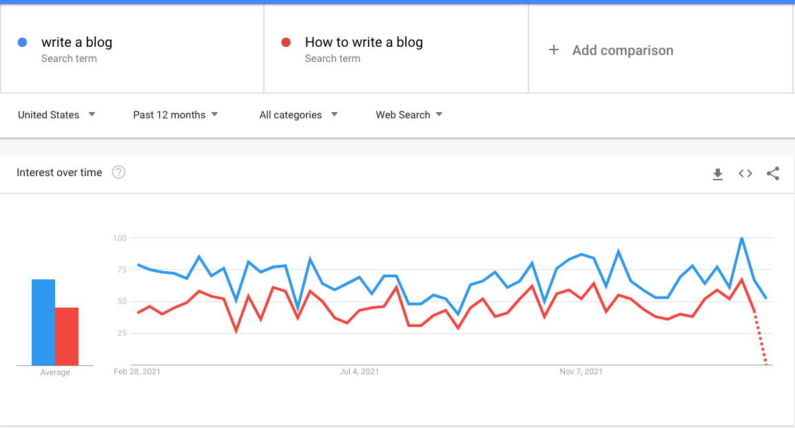Change the Web Search type filter

pos(409,115)
